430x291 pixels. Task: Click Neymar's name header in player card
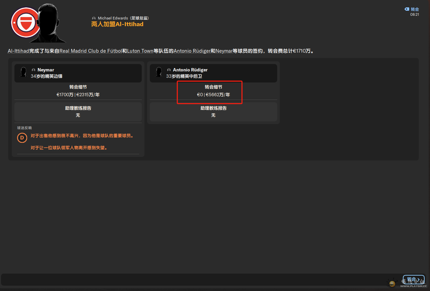point(46,70)
